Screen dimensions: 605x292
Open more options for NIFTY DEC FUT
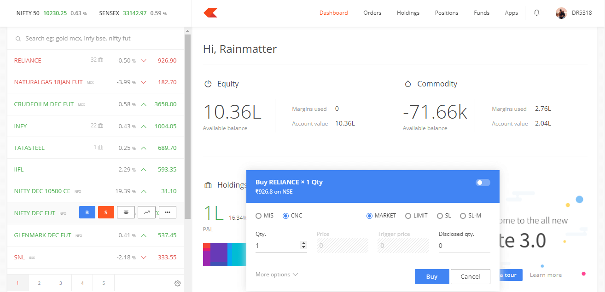coord(168,212)
